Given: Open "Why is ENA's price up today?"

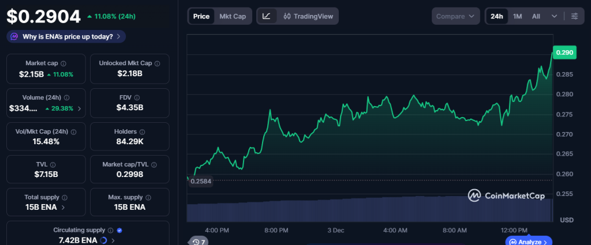Looking at the screenshot, I should pos(66,36).
